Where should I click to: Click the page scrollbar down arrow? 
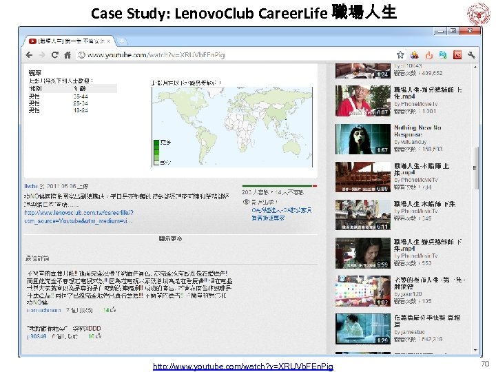[x=475, y=350]
